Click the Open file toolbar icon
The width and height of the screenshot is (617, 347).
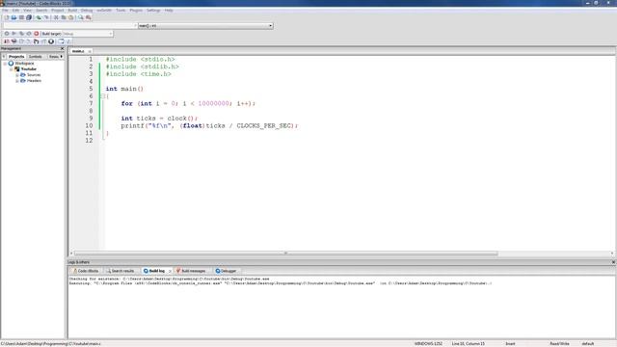(13, 17)
